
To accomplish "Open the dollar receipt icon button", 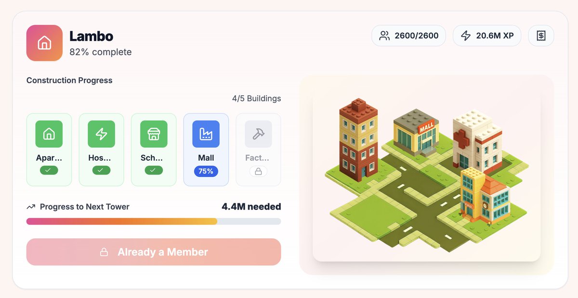I will (541, 36).
